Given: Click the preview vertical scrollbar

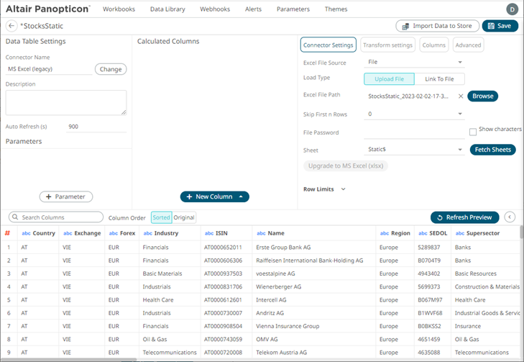Looking at the screenshot, I should [521, 232].
